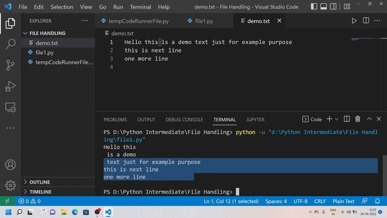Select language mode Plain Text

click(343, 201)
